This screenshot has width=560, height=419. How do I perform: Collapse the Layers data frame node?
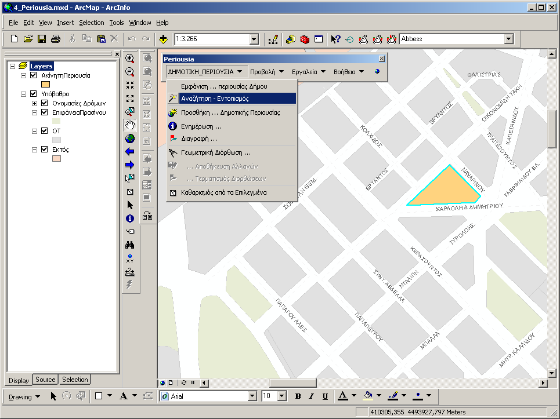coord(13,66)
